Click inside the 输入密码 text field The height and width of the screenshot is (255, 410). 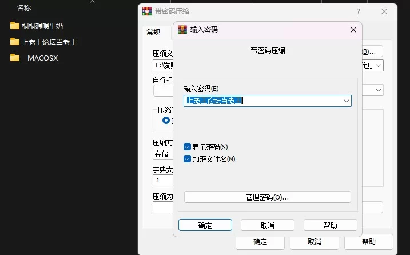point(263,101)
